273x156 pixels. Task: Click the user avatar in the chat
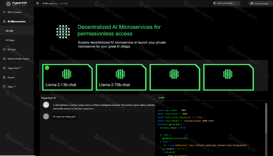coord(46,105)
